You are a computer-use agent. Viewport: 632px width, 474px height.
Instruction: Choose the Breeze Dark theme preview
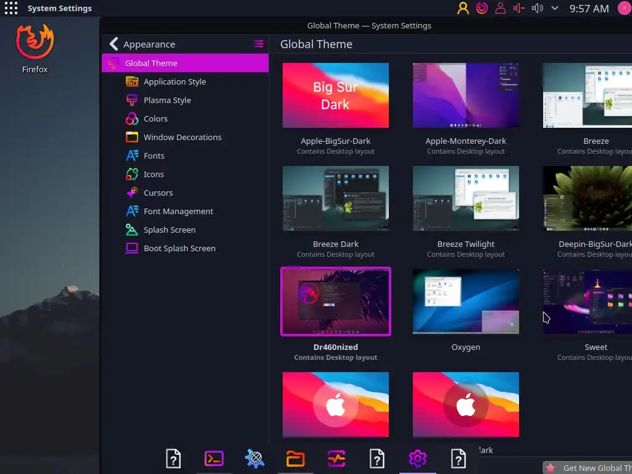(335, 198)
